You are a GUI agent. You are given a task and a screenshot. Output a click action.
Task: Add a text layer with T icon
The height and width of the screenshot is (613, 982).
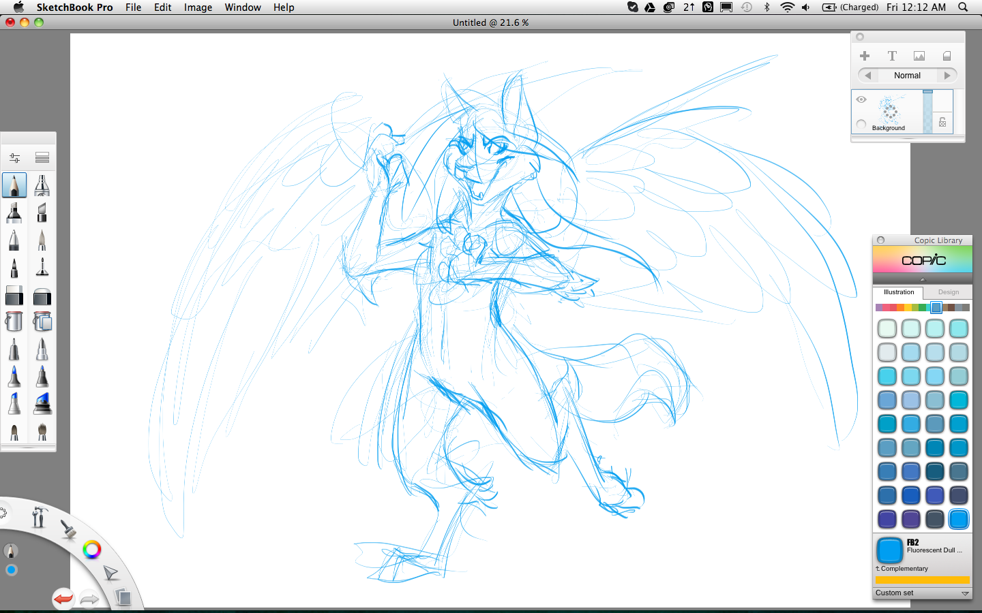point(891,56)
